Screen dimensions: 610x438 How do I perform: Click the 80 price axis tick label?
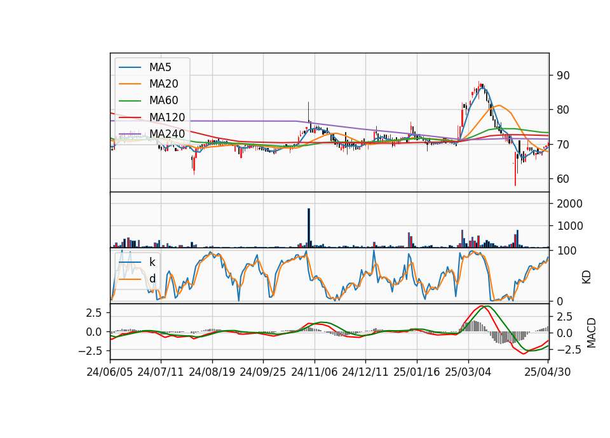[563, 110]
